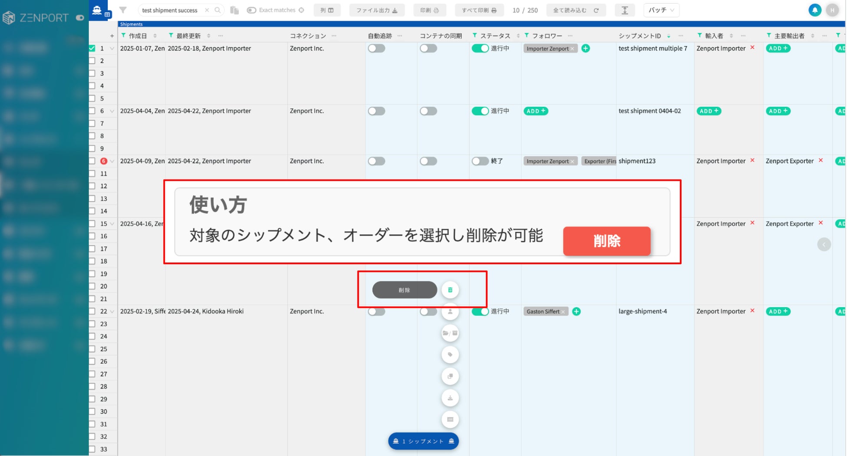Image resolution: width=847 pixels, height=456 pixels.
Task: Open the コネクション column options menu
Action: click(x=334, y=36)
